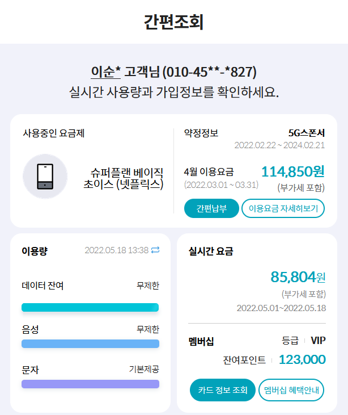This screenshot has height=415, width=348.
Task: Open 이용요금 자세히보기 details
Action: pos(283,208)
